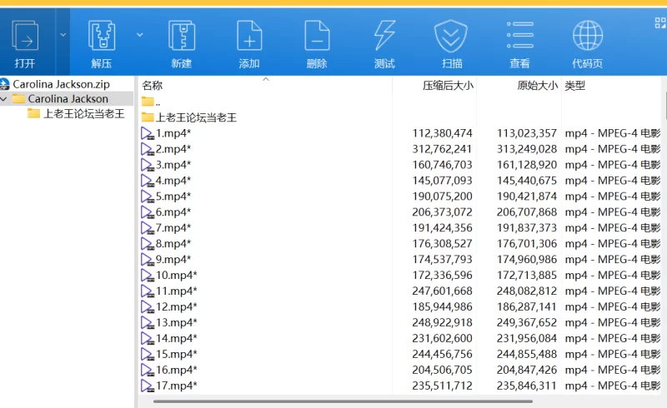Expand the dropdown arrow beside 解压

[x=139, y=35]
